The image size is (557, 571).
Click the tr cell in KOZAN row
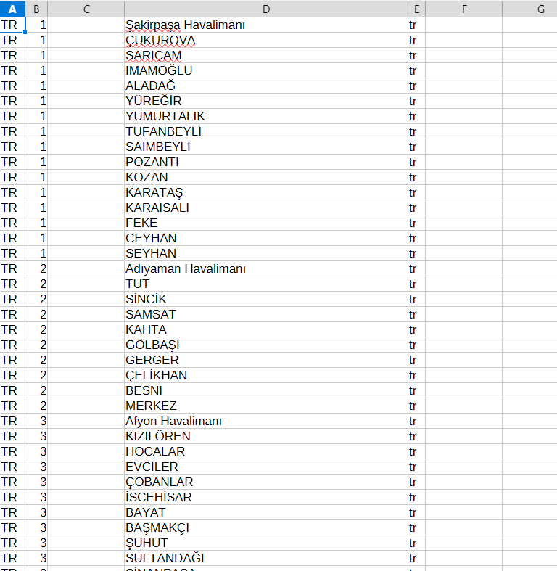coord(417,177)
